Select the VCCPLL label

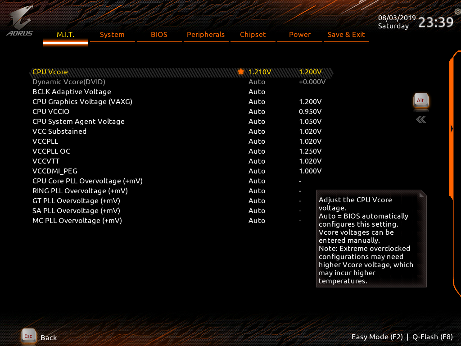45,141
